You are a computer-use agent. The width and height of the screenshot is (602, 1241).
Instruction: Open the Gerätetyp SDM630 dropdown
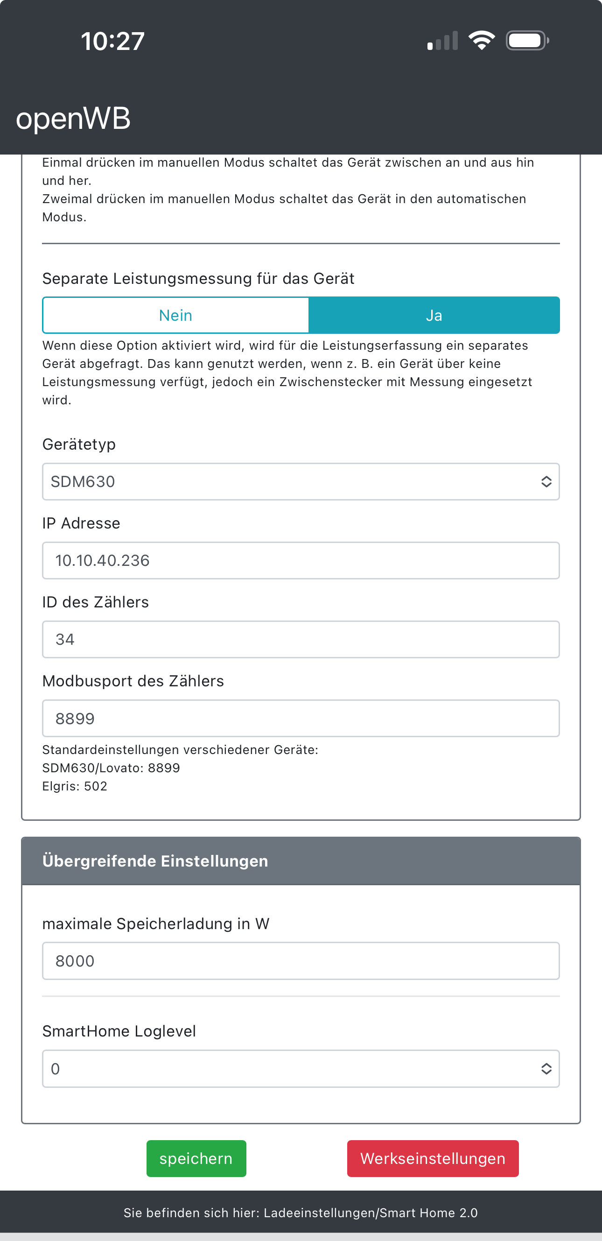289,482
